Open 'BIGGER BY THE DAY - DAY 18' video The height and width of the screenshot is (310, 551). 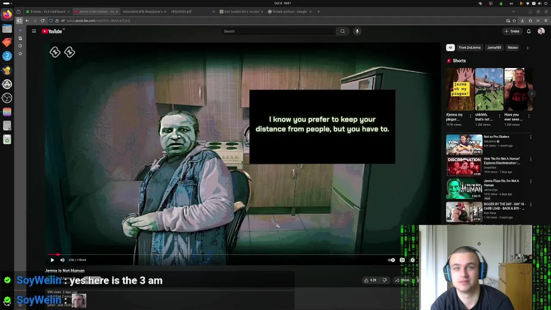(464, 212)
